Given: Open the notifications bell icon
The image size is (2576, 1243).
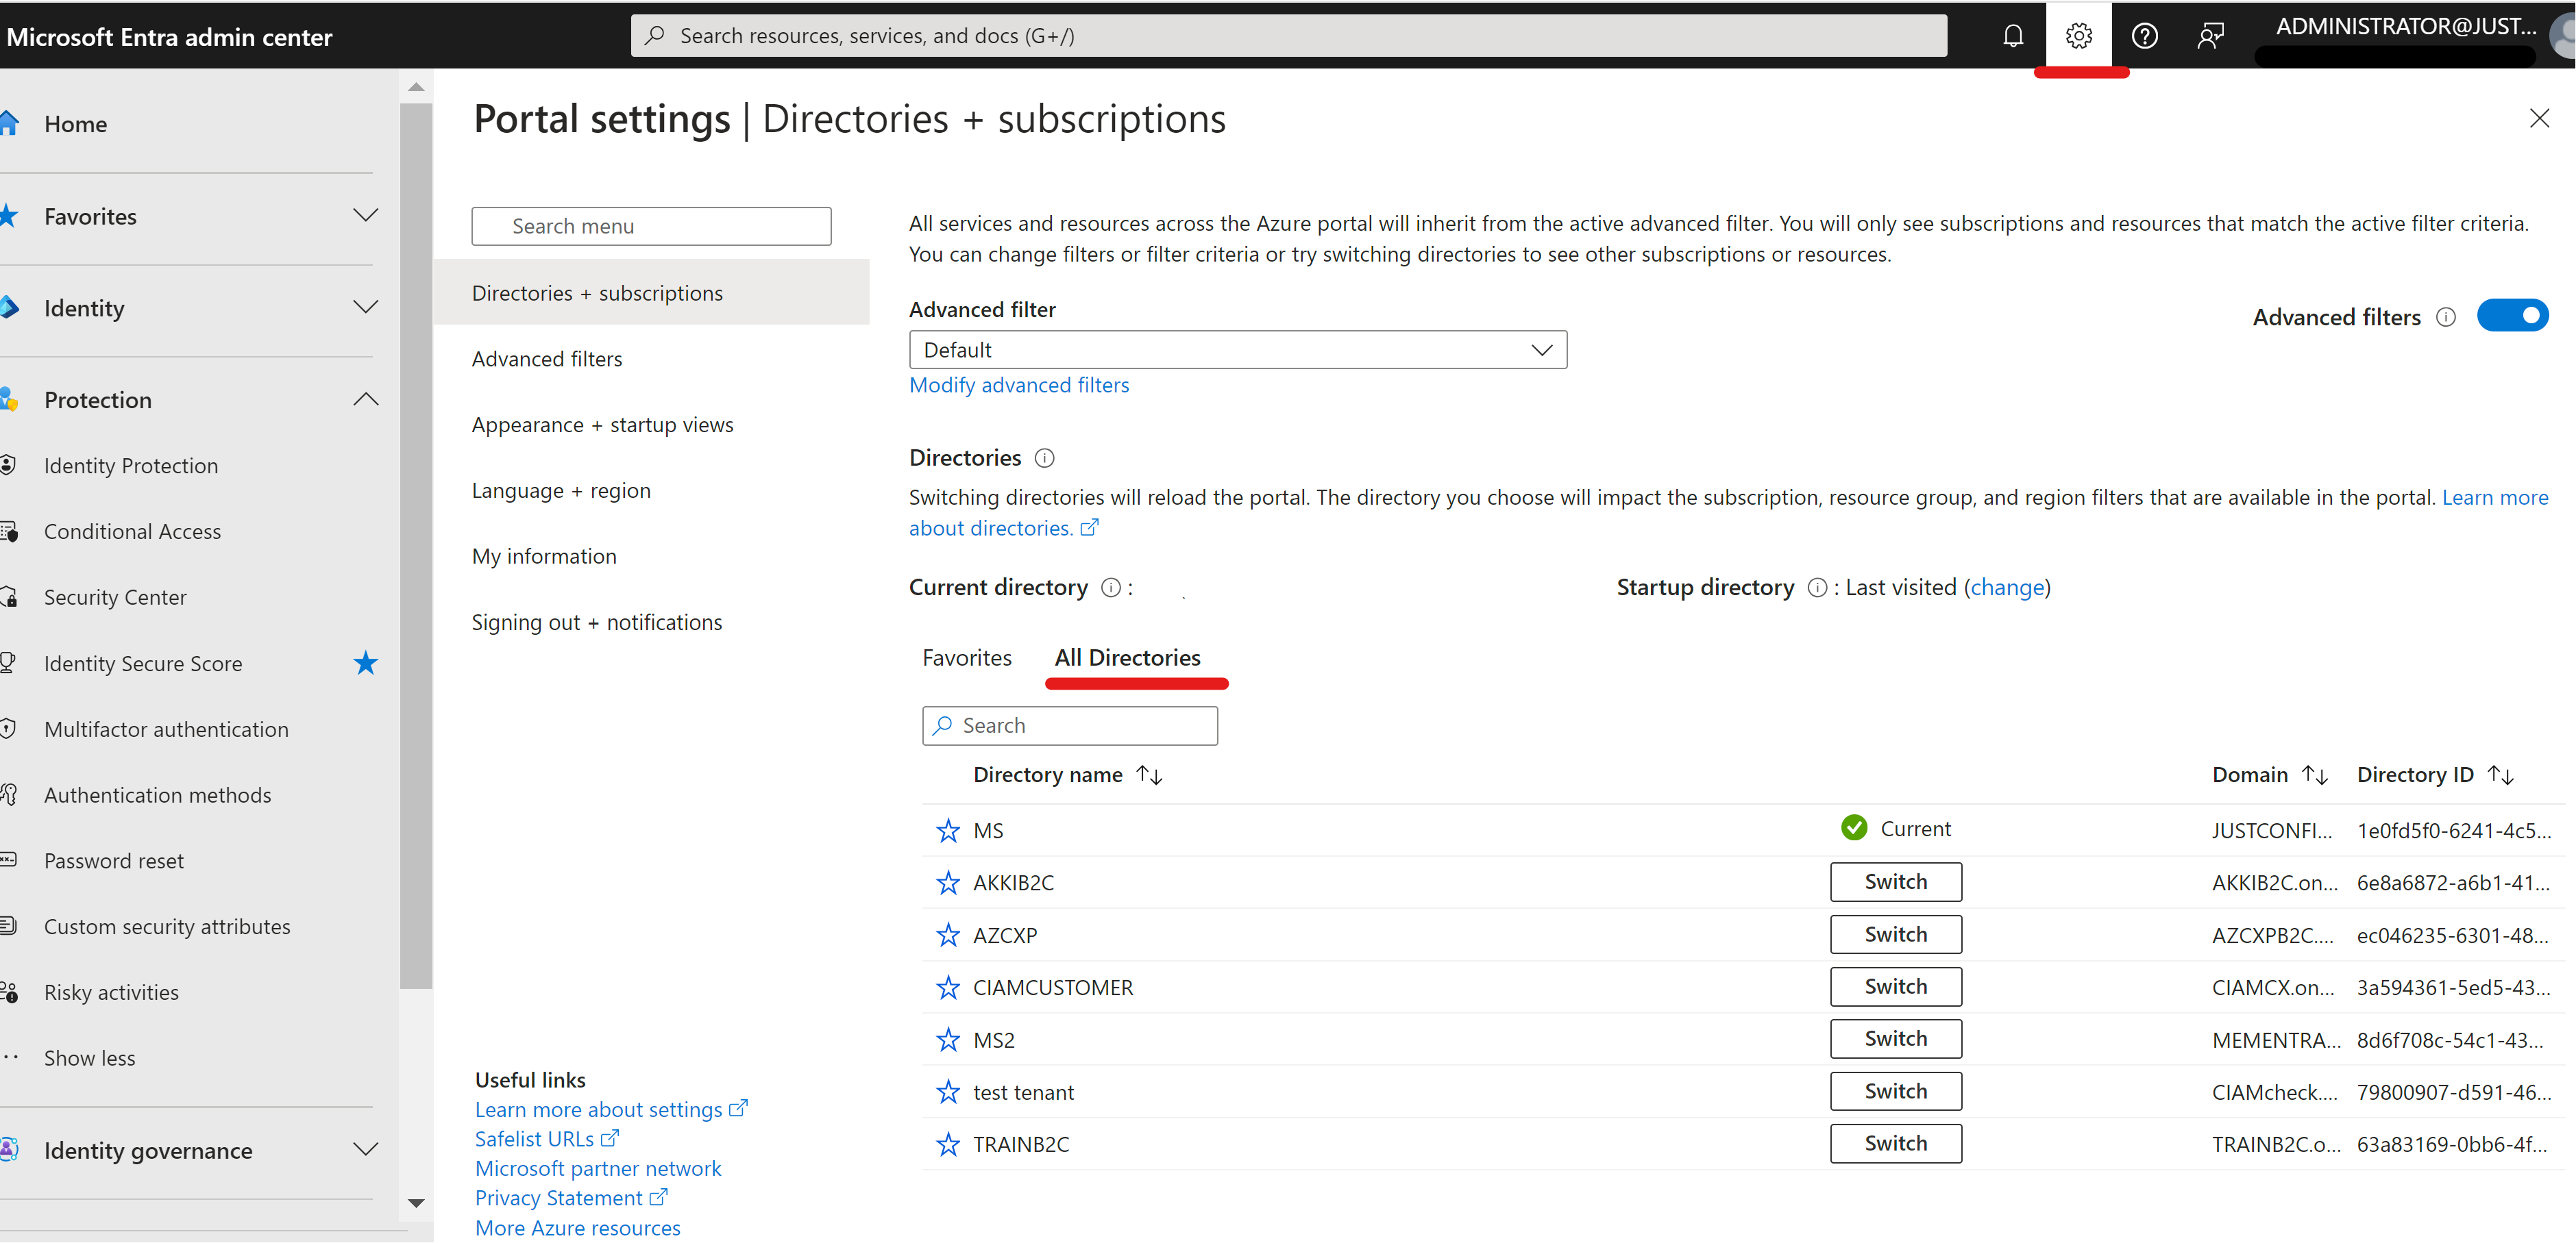Looking at the screenshot, I should tap(2012, 36).
